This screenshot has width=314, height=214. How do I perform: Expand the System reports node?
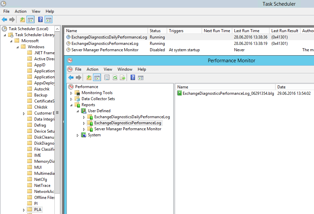(78, 135)
